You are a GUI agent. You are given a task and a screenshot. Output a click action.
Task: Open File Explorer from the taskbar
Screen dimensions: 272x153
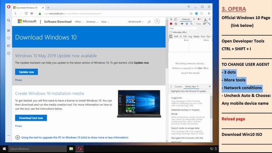click(71, 149)
